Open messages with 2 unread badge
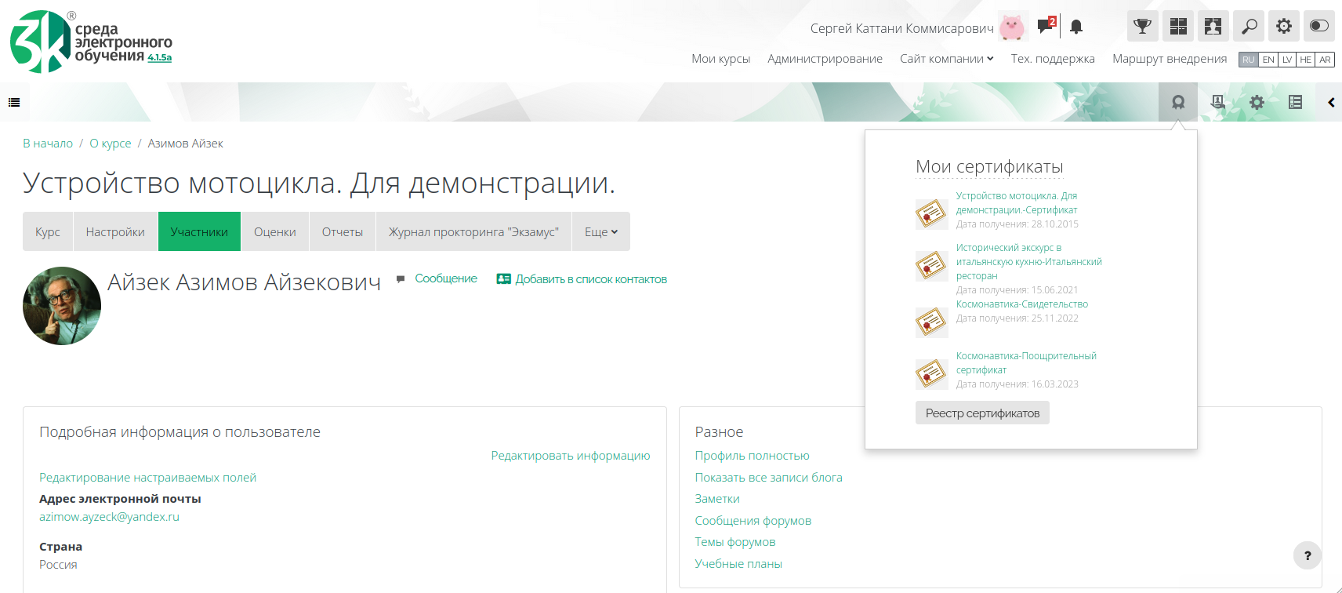 [1046, 26]
